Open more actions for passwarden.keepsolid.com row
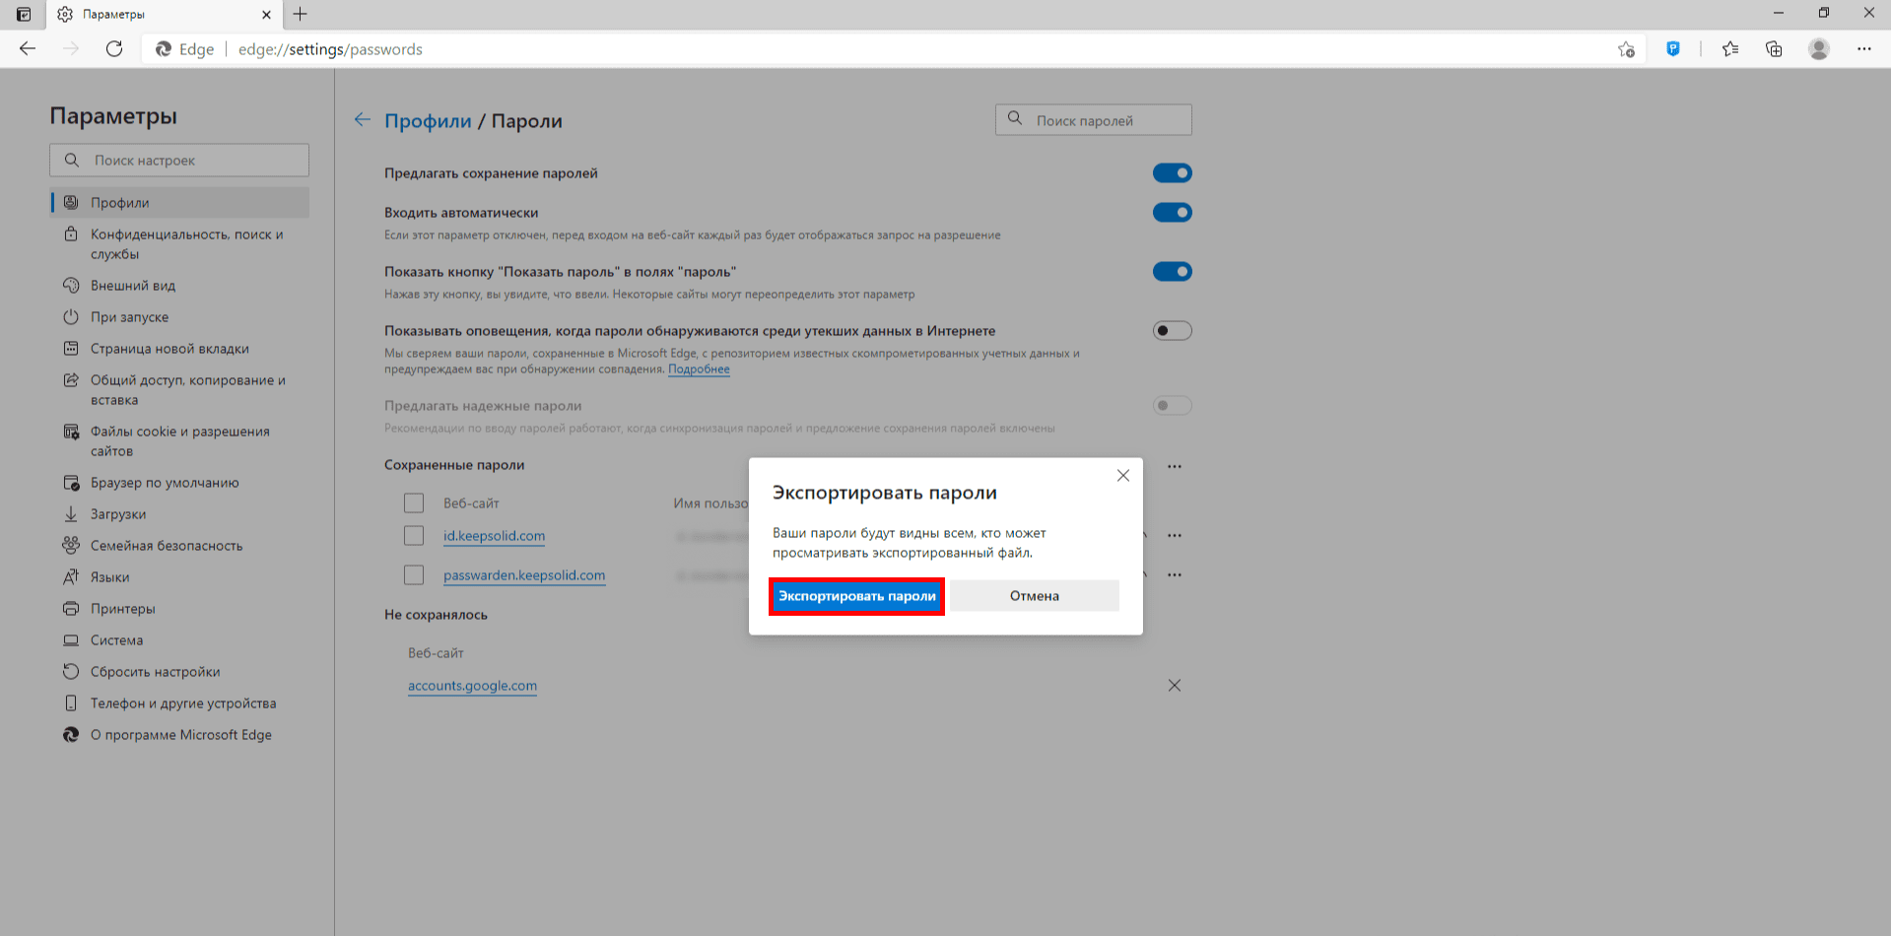The height and width of the screenshot is (936, 1891). [1174, 574]
